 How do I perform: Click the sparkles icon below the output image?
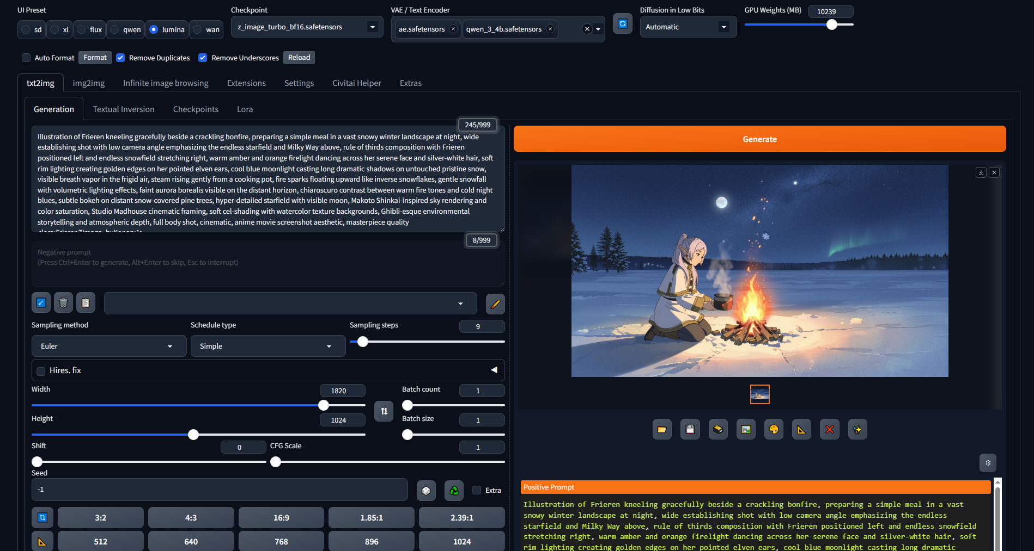pos(857,430)
